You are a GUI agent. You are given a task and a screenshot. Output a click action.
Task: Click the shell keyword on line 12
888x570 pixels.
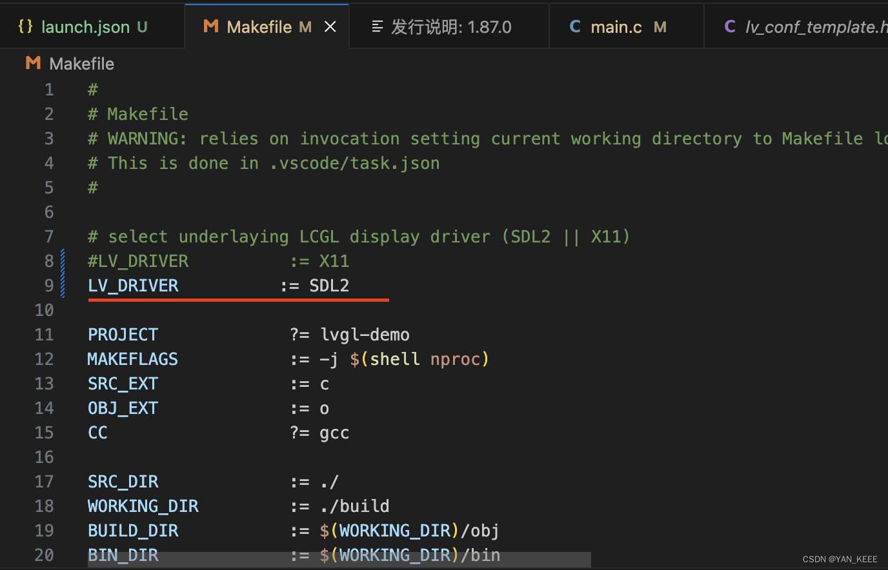click(395, 359)
